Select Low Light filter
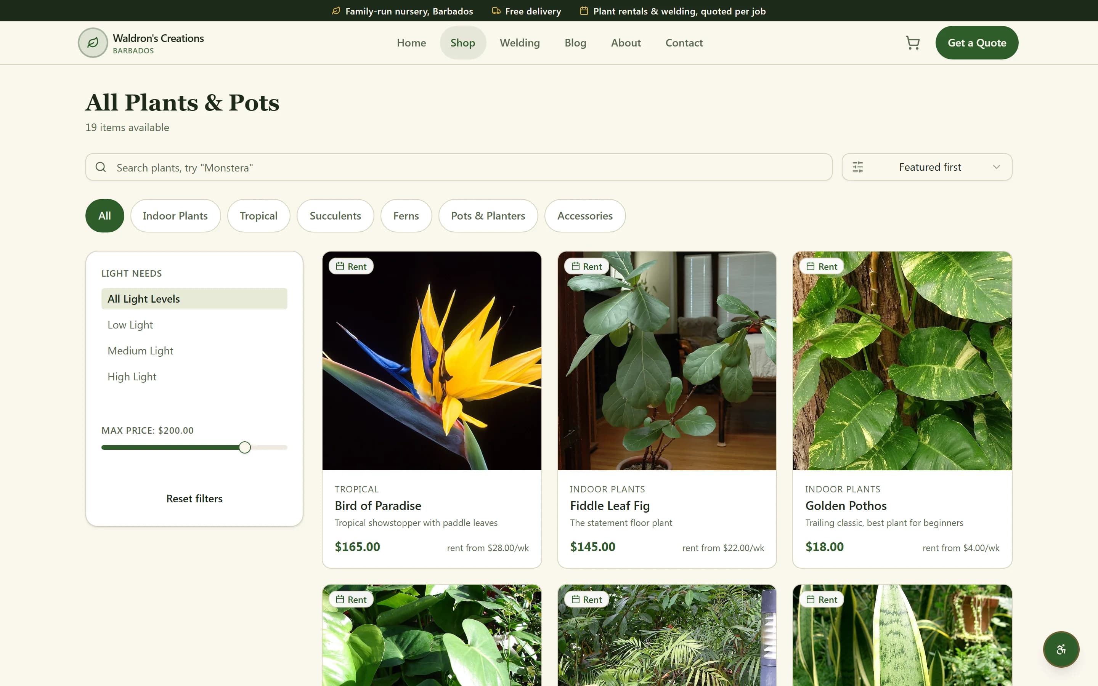Screen dimensions: 1098x686 click(x=194, y=325)
